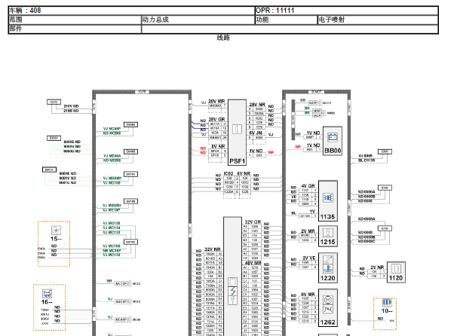The image size is (457, 336).
Task: Click the 1135 component label
Action: [327, 217]
